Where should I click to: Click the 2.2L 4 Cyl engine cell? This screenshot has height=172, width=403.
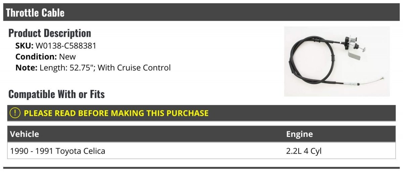(x=304, y=151)
